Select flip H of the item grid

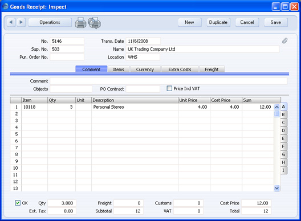[283, 162]
